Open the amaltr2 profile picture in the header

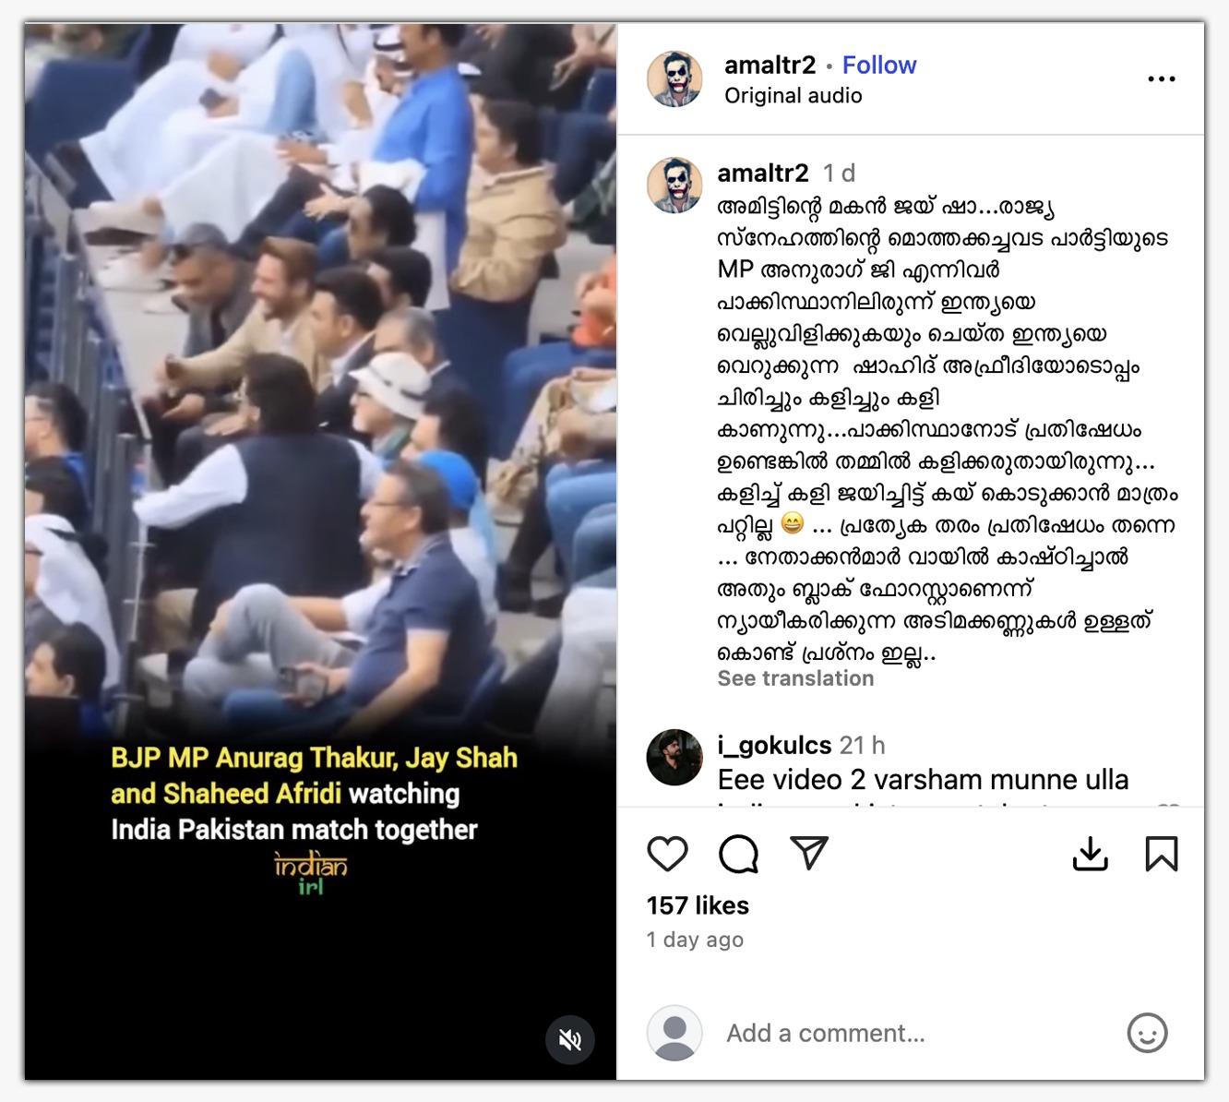[x=675, y=79]
